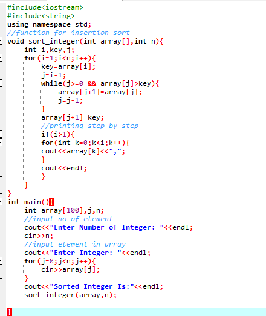Click the 'for(j=0;j<n;j++){' line
The image size is (266, 316).
tap(60, 262)
